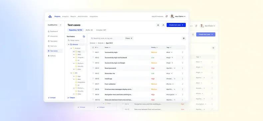Open the Reports menu
The image size is (263, 121).
tap(73, 16)
